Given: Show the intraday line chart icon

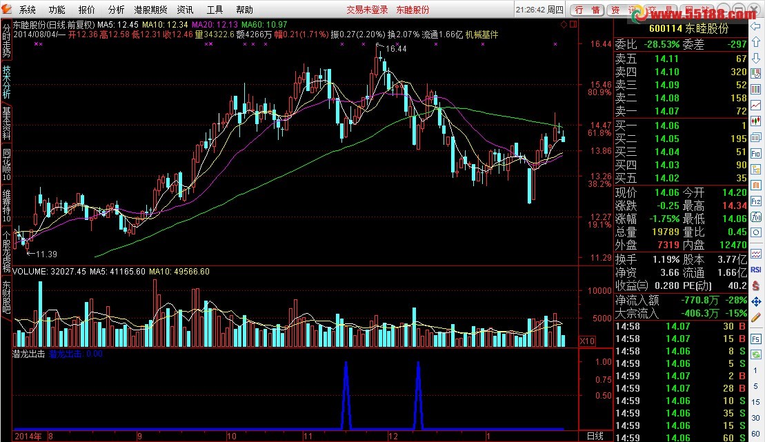Looking at the screenshot, I should coord(756,106).
